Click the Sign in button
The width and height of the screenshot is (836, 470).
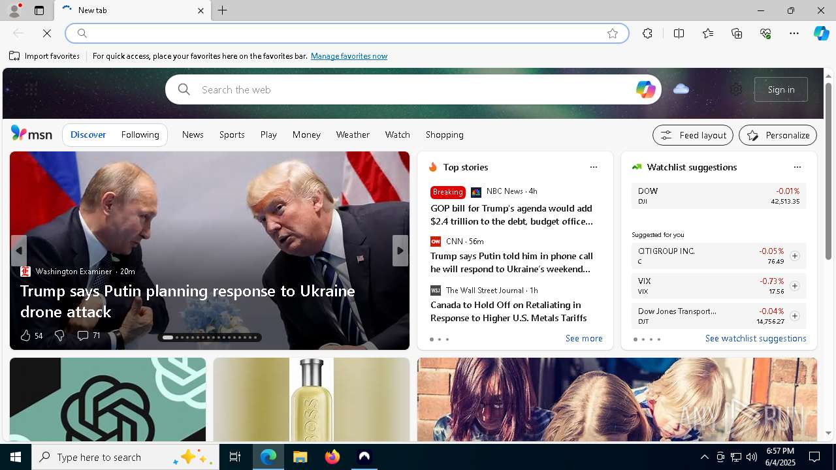point(781,89)
